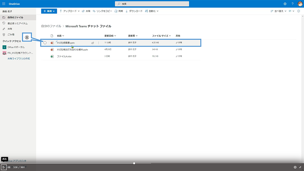Exit fullscreen in the video player

[x=300, y=167]
